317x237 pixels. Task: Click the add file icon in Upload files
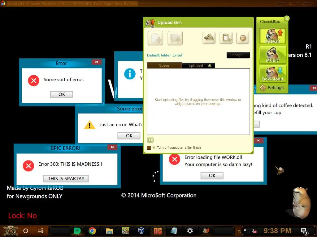coord(155,38)
